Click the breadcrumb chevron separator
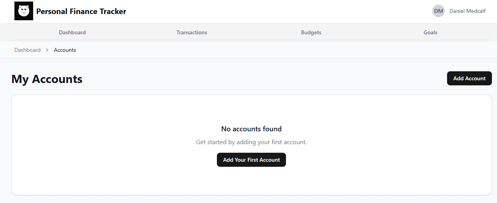497x203 pixels. 47,50
